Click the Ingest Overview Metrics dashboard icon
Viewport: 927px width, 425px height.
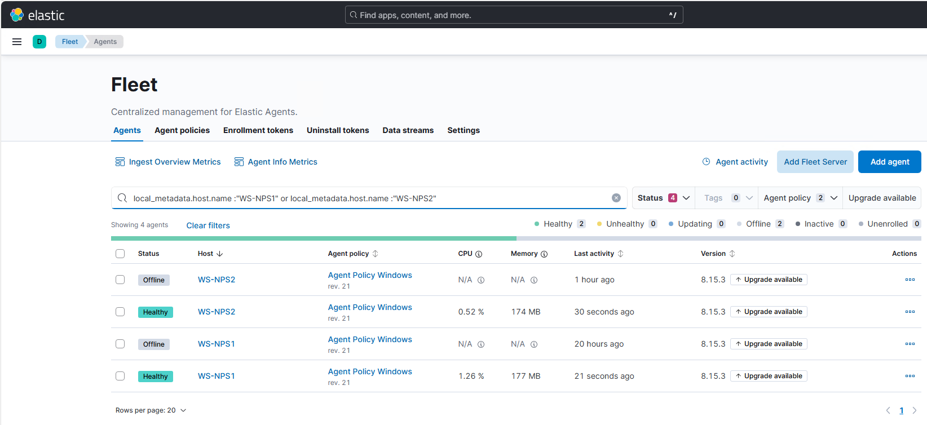(120, 162)
